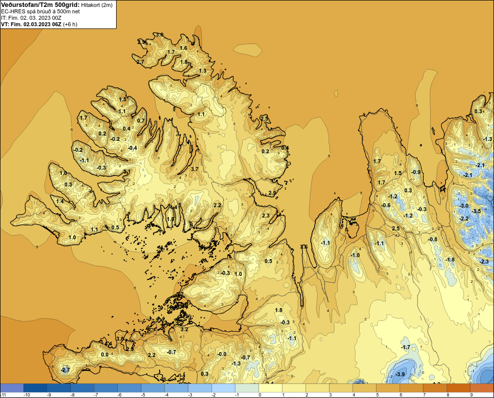Click the legend color band right of 9
This screenshot has width=494, height=398.
(x=482, y=388)
